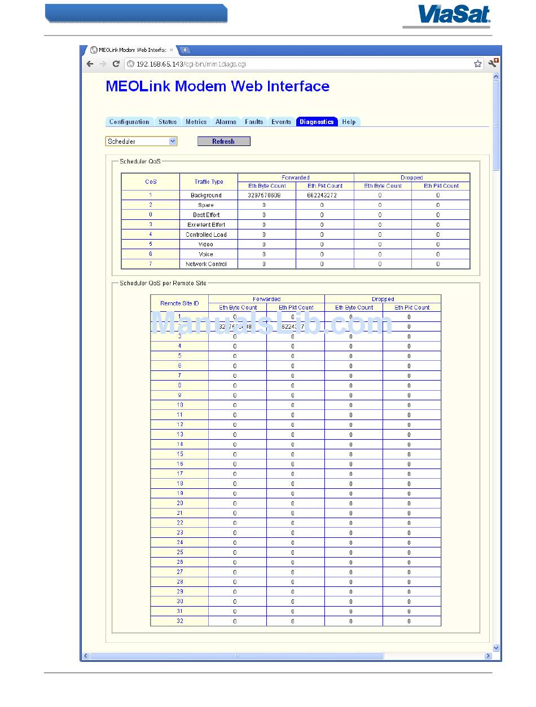Click the horizontal scrollbar left arrow
536x707 pixels.
(86, 656)
